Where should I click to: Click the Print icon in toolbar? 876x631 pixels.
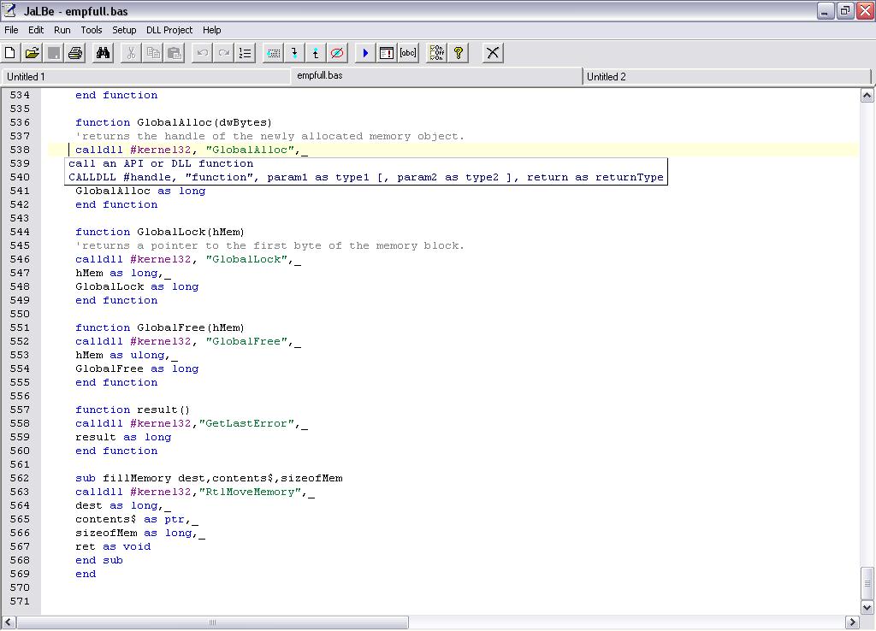point(75,53)
